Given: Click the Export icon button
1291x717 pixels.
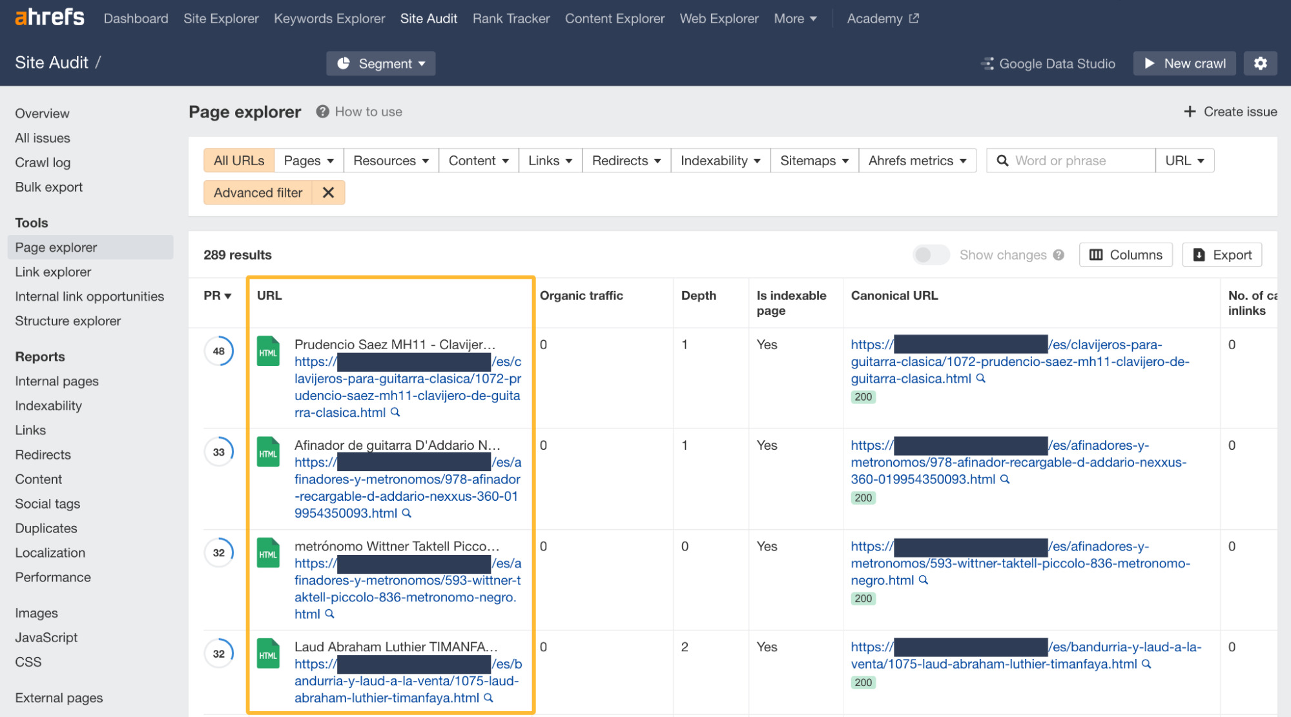Looking at the screenshot, I should pos(1198,254).
